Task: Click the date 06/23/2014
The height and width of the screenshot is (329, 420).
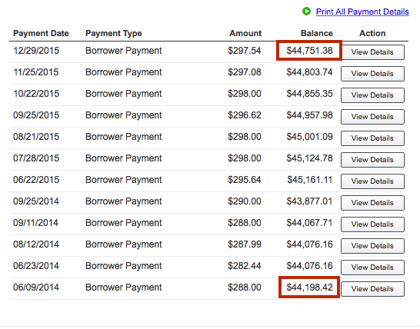Action: click(x=36, y=265)
